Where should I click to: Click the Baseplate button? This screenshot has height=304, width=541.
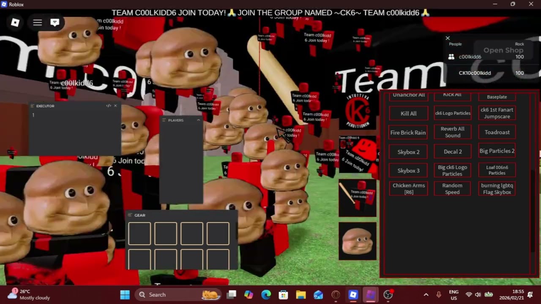[497, 97]
